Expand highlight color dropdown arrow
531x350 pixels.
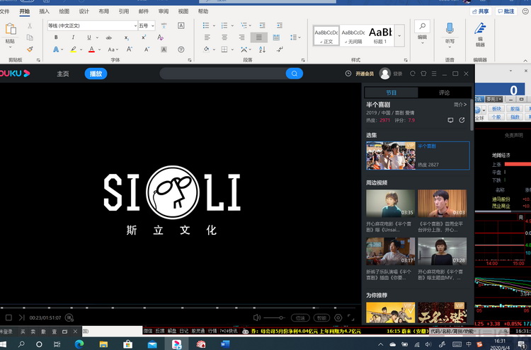pyautogui.click(x=81, y=49)
